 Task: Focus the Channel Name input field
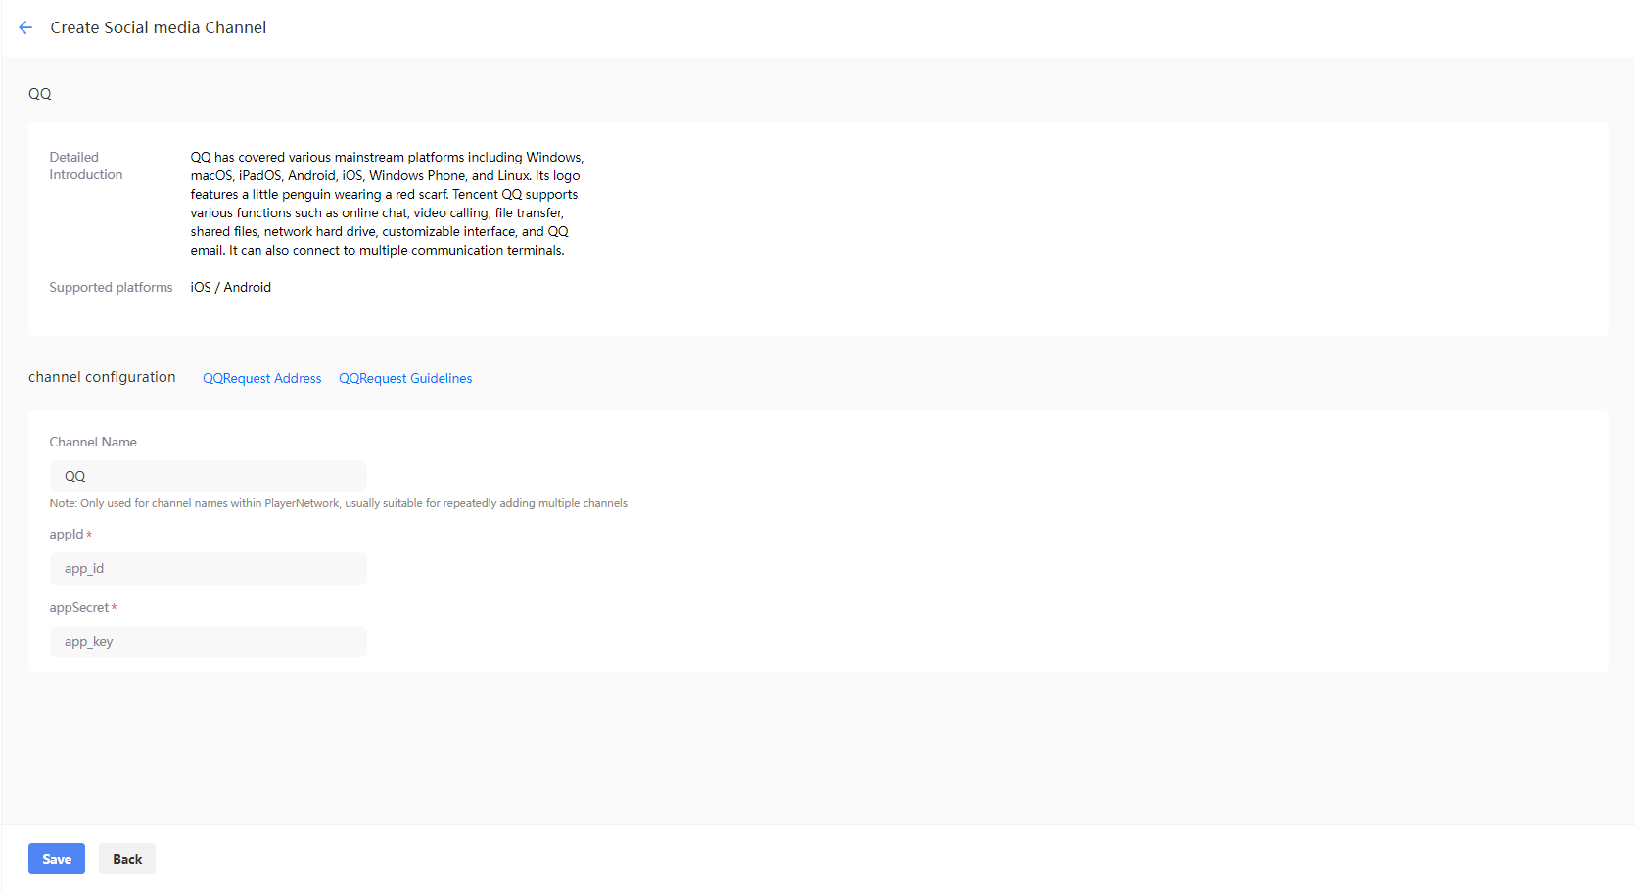tap(208, 476)
